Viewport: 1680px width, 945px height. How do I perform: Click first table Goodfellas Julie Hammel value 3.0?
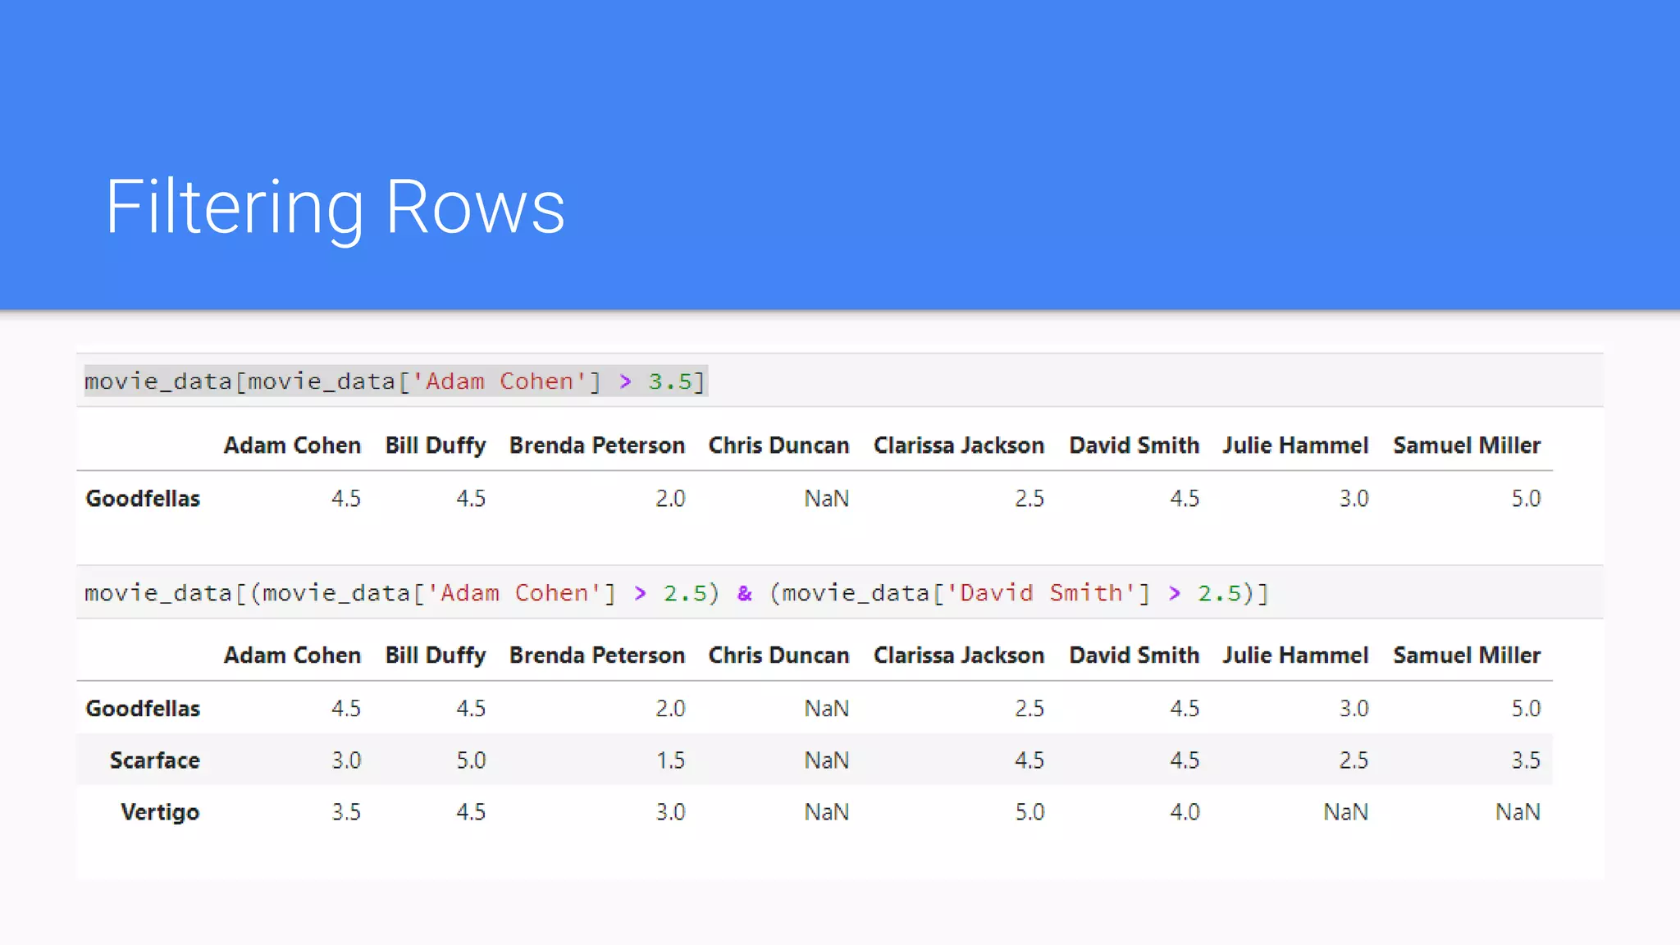tap(1354, 499)
